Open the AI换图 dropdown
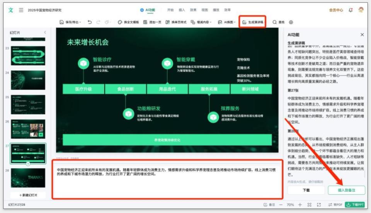Viewport: 371px width, 213px height. pos(227,22)
